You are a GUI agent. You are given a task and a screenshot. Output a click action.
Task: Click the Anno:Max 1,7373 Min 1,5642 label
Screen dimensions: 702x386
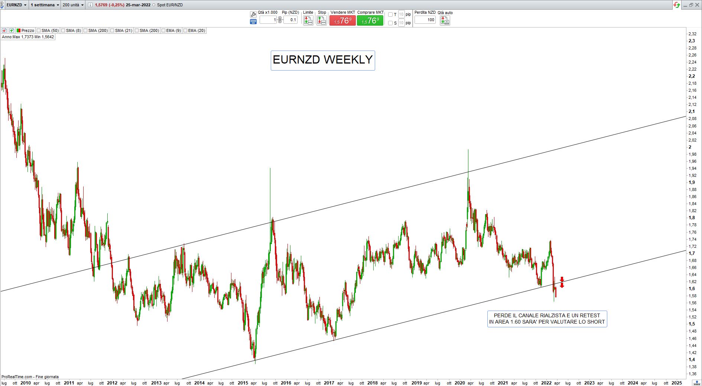(x=28, y=37)
